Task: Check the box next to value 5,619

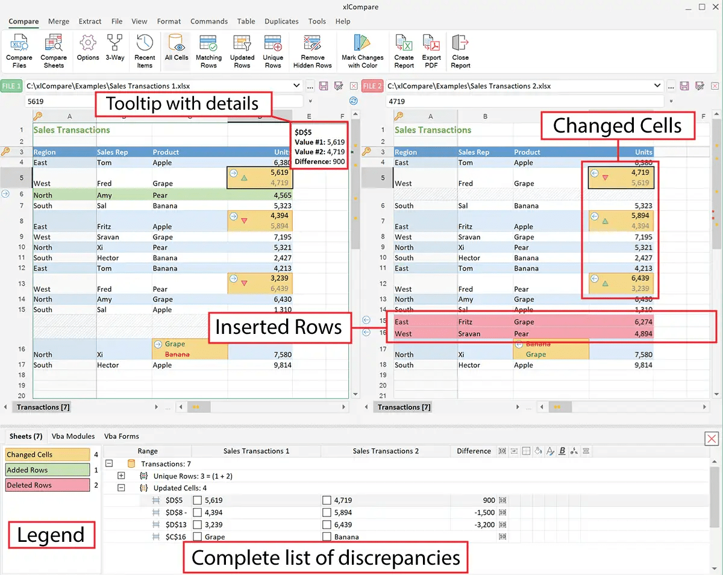Action: point(199,500)
